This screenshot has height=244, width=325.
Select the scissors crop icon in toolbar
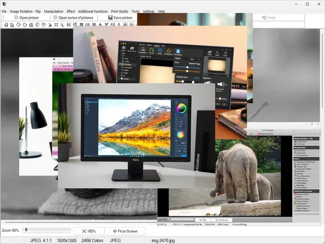tap(50, 25)
